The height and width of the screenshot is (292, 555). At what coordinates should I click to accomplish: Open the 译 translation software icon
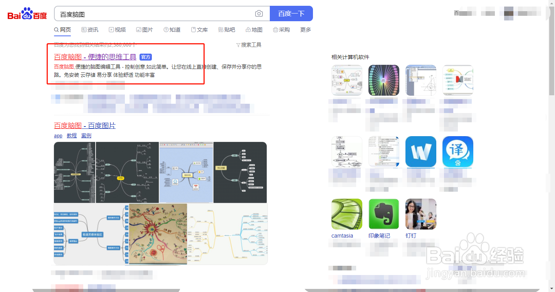pyautogui.click(x=458, y=152)
